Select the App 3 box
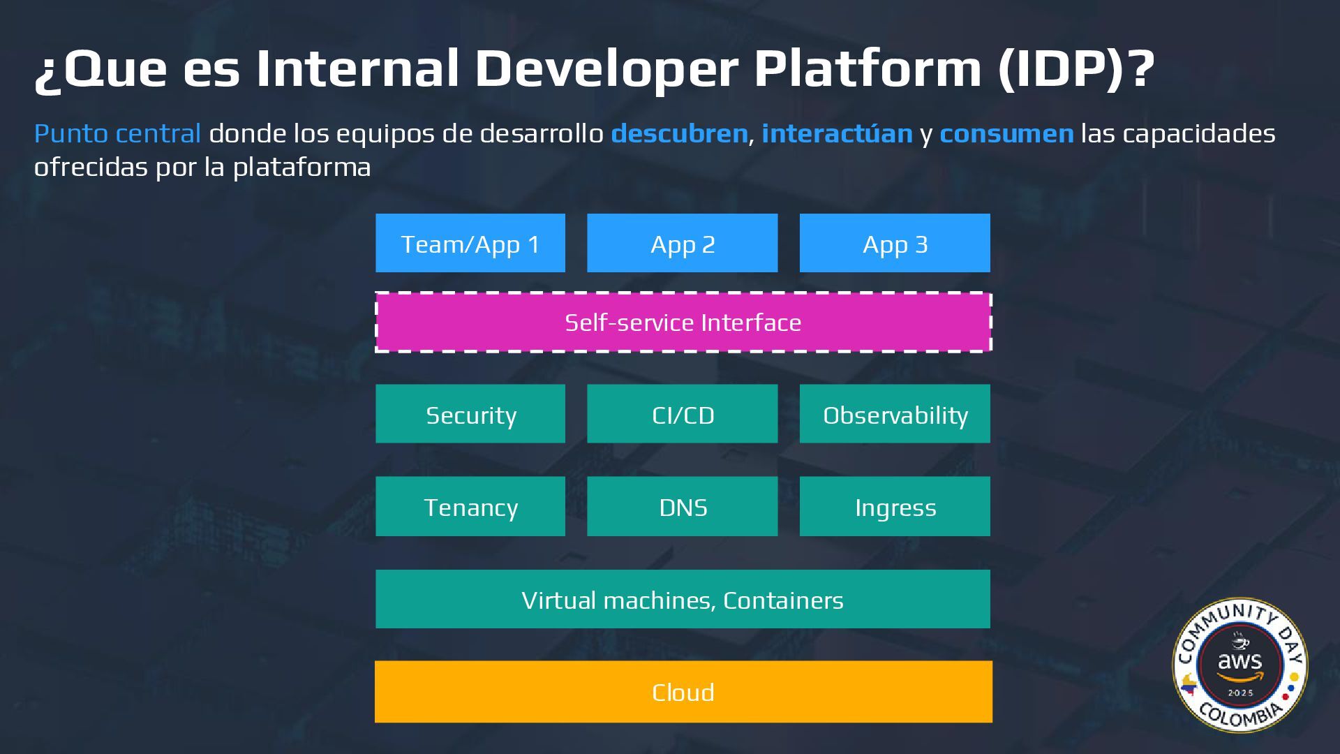The height and width of the screenshot is (754, 1340). [x=895, y=243]
